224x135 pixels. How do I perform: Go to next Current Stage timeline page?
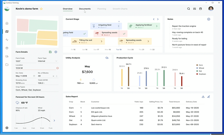tap(158, 19)
